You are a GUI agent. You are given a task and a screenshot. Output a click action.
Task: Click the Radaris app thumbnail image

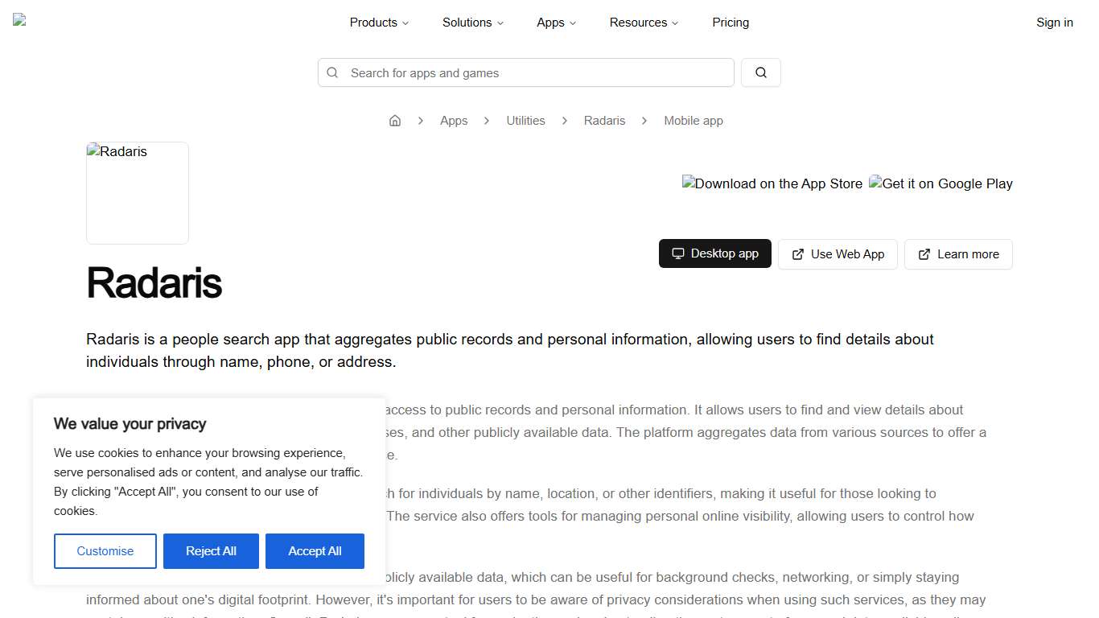click(x=137, y=192)
